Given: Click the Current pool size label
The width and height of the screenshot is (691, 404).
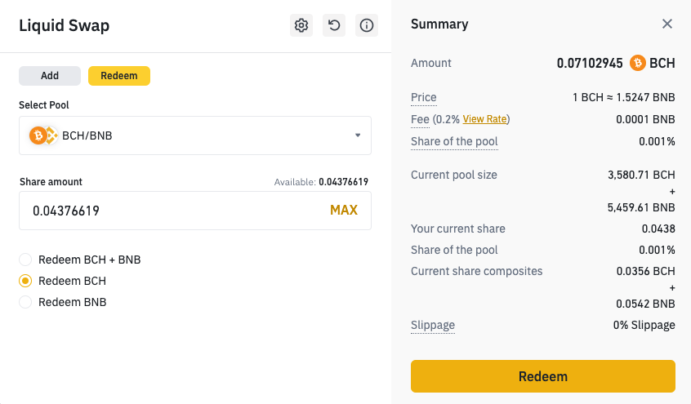Looking at the screenshot, I should pos(454,175).
